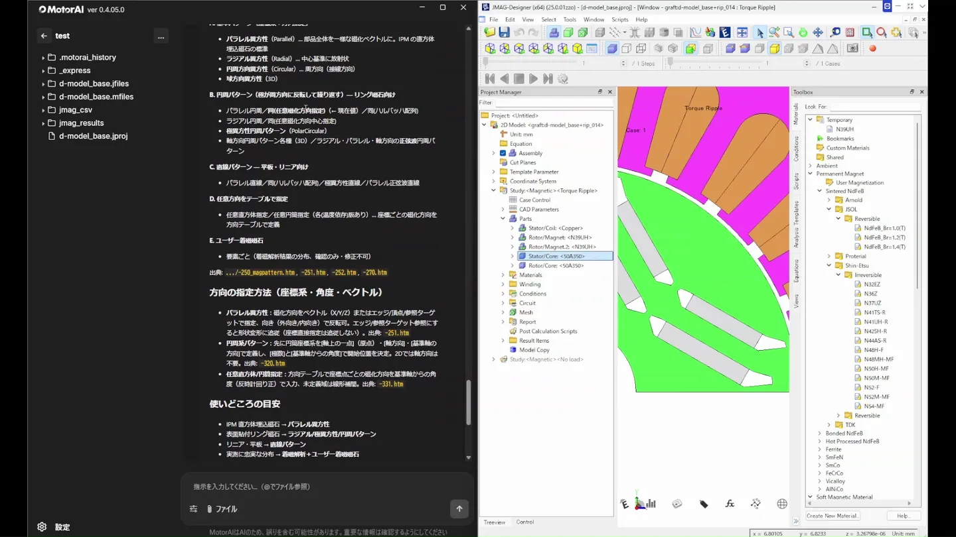Stop the animation playback
The width and height of the screenshot is (956, 537).
pyautogui.click(x=519, y=79)
